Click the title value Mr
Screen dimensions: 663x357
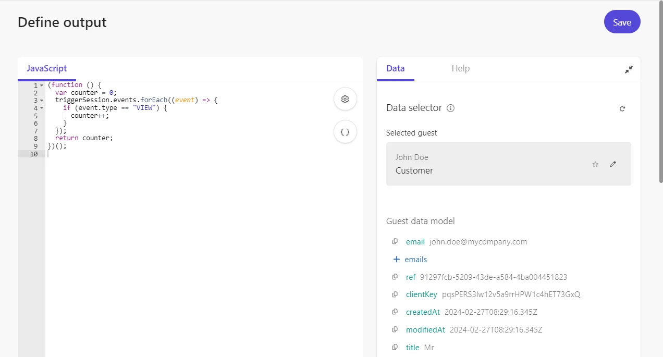point(429,348)
